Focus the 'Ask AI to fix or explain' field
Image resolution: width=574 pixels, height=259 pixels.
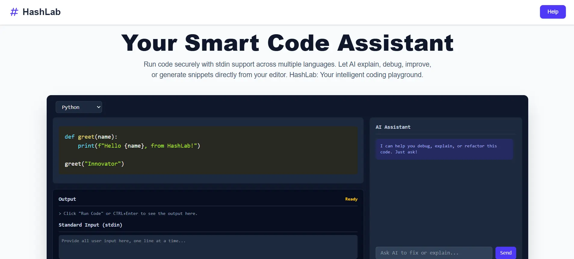coord(433,253)
